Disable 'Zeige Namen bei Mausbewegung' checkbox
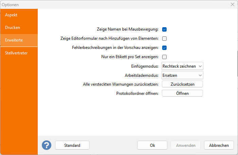The image size is (238, 155). pyautogui.click(x=164, y=29)
